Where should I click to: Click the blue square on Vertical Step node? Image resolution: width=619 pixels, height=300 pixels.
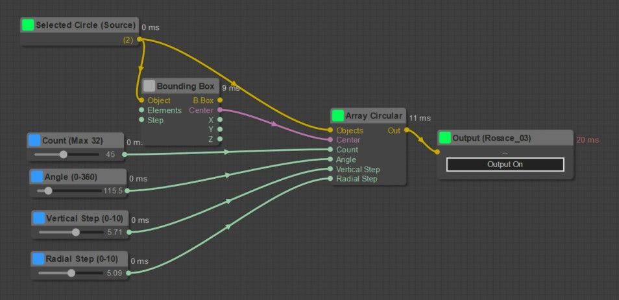(39, 218)
